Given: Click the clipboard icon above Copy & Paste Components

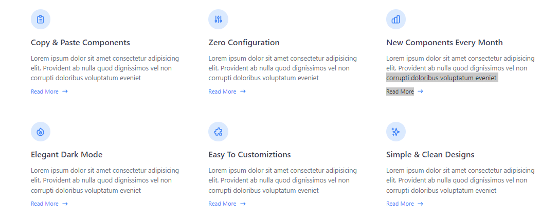Looking at the screenshot, I should click(41, 19).
